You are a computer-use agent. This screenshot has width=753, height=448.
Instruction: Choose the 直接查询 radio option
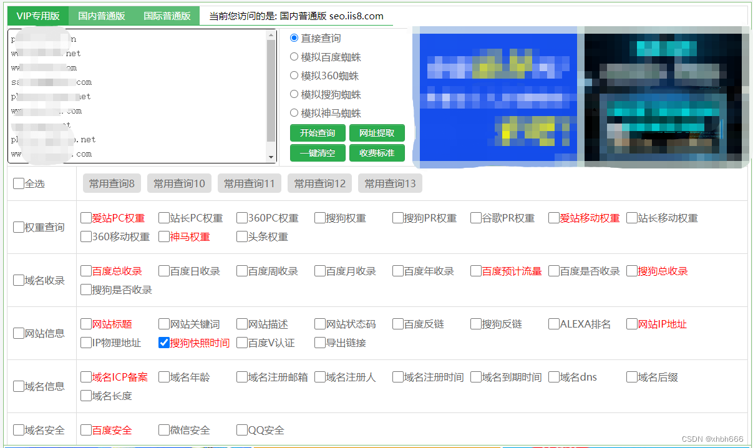tap(294, 38)
